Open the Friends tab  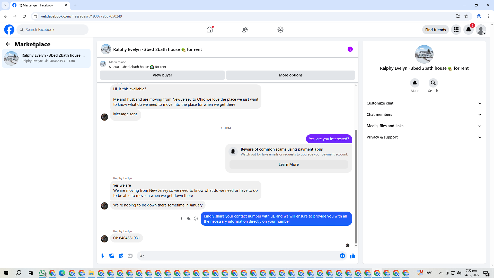point(245,30)
